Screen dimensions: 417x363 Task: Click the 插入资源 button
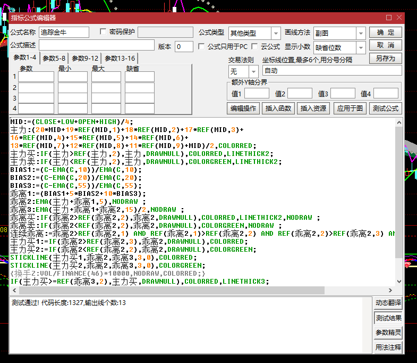point(313,108)
